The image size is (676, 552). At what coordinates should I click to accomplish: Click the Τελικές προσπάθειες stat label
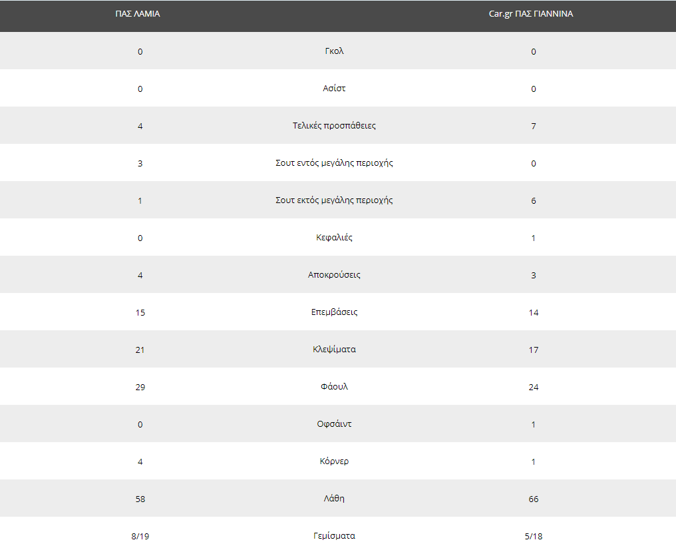(334, 126)
